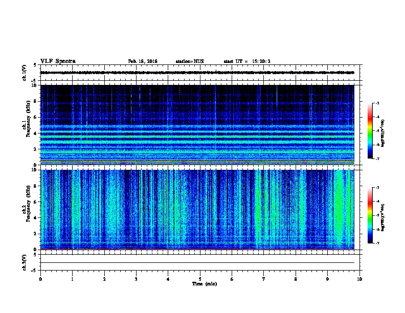The image size is (405, 313).
Task: Click time axis tick label '6'
Action: (x=232, y=279)
